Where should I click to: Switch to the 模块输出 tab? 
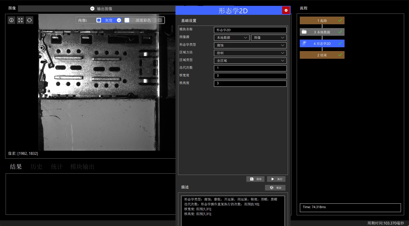pyautogui.click(x=82, y=167)
